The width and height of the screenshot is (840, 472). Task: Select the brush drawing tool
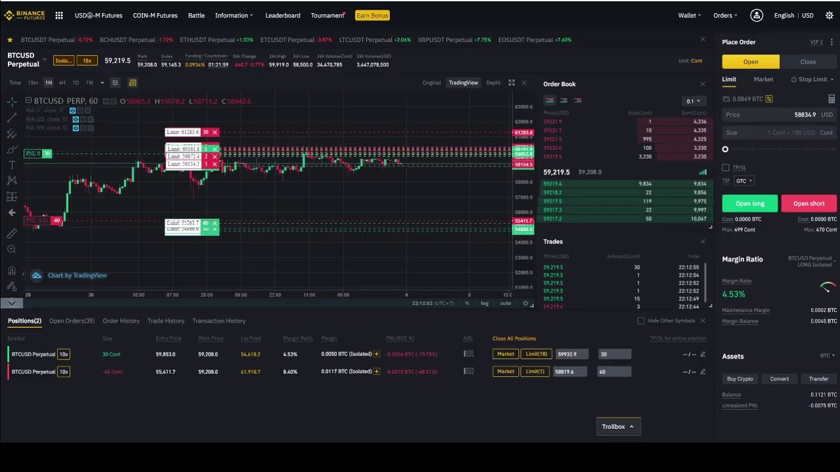pyautogui.click(x=12, y=149)
